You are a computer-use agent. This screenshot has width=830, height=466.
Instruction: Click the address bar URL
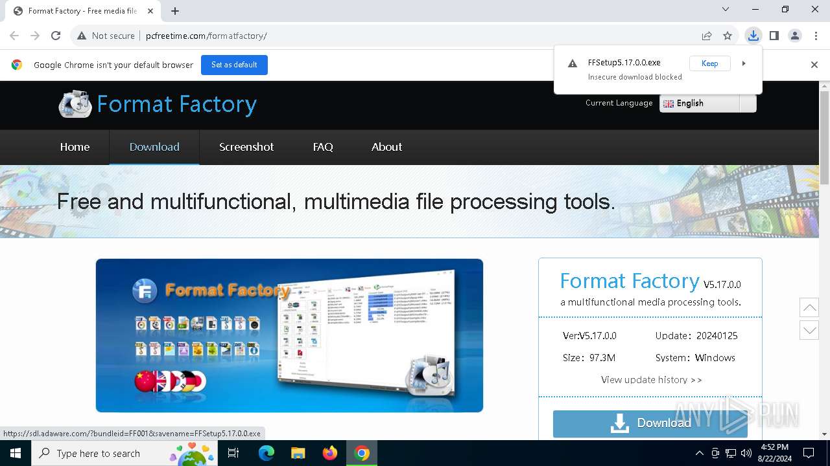[206, 36]
